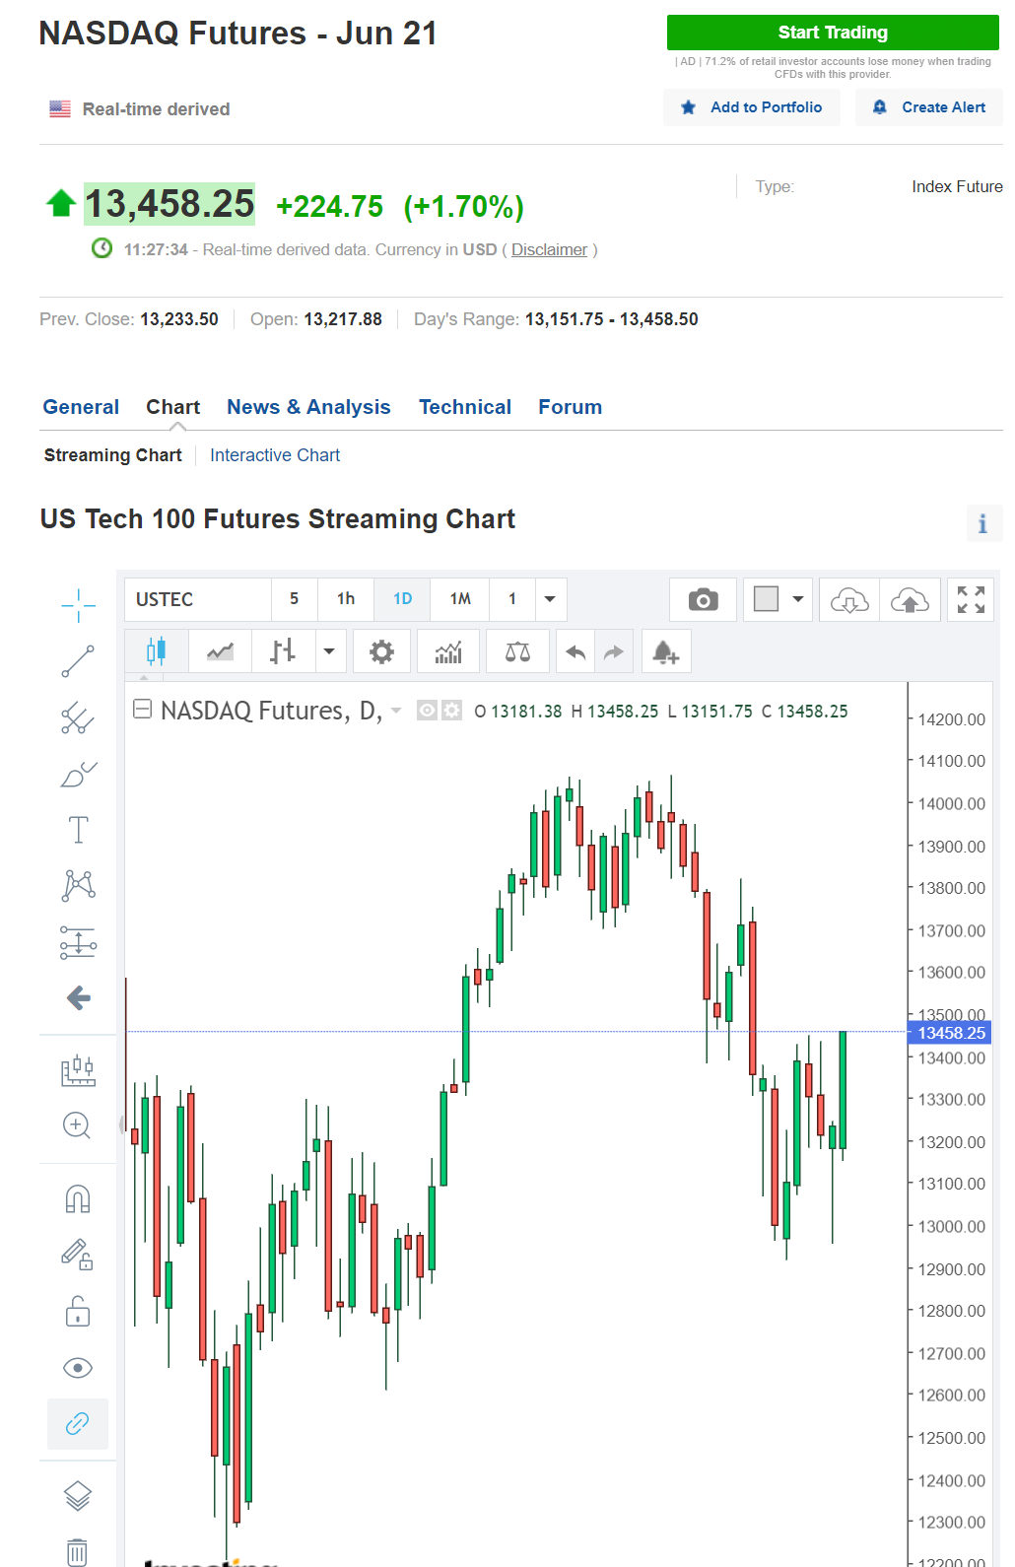Toggle fullscreen chart mode
The width and height of the screenshot is (1015, 1567).
971,599
